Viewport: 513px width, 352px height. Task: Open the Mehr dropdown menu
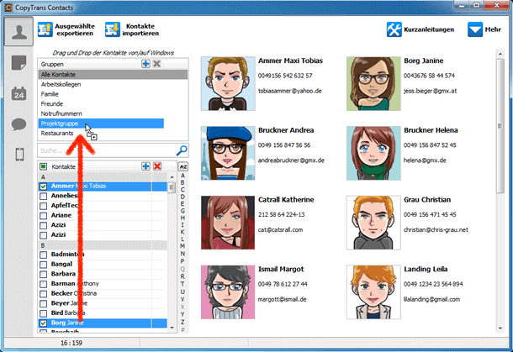[484, 29]
